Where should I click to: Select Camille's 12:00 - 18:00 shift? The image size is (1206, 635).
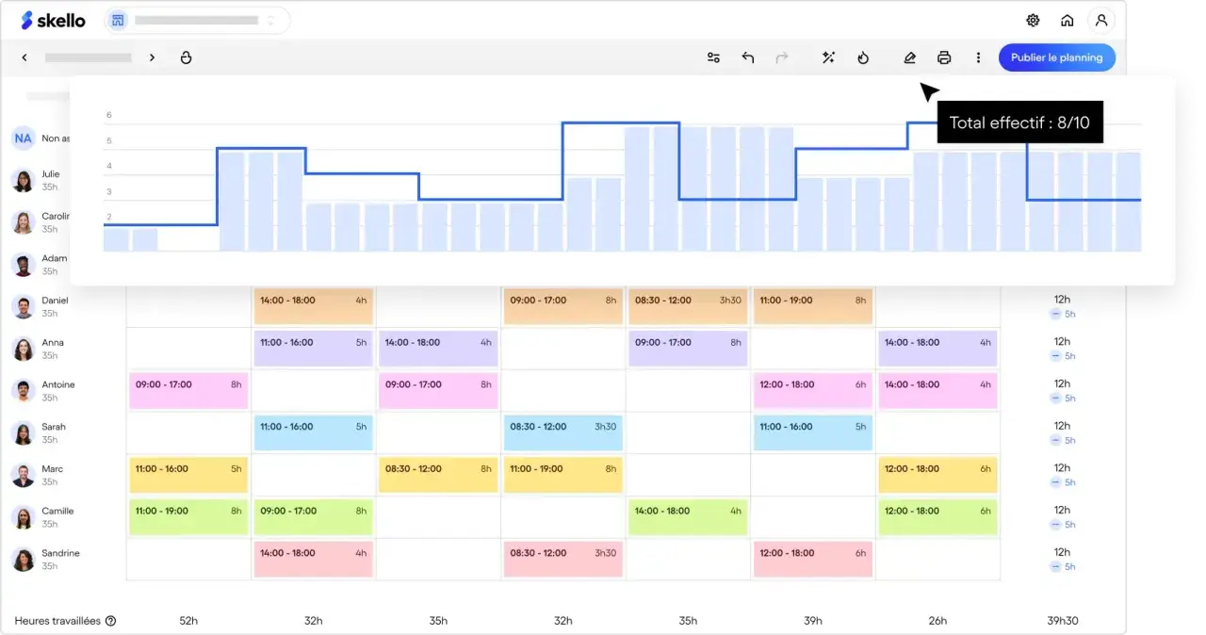[937, 517]
